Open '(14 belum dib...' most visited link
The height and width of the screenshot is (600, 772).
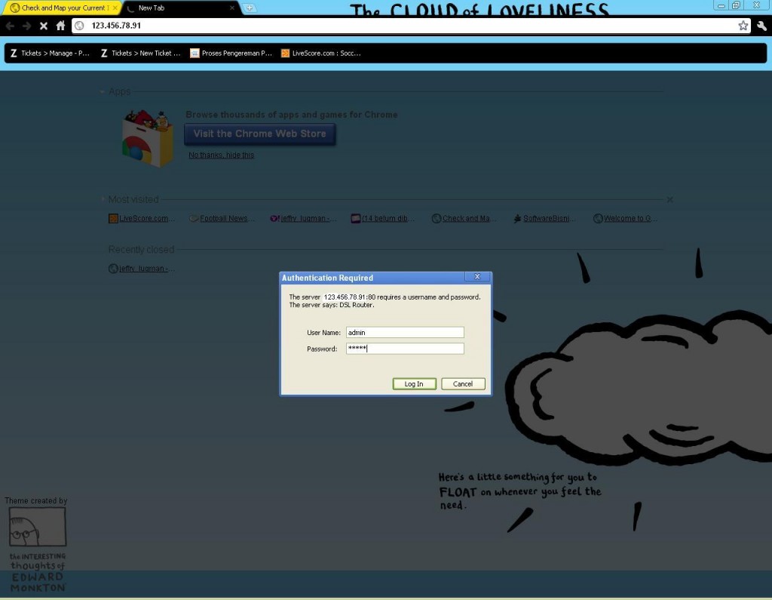pos(383,218)
